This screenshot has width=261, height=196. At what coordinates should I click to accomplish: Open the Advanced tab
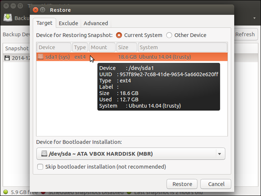click(x=96, y=23)
